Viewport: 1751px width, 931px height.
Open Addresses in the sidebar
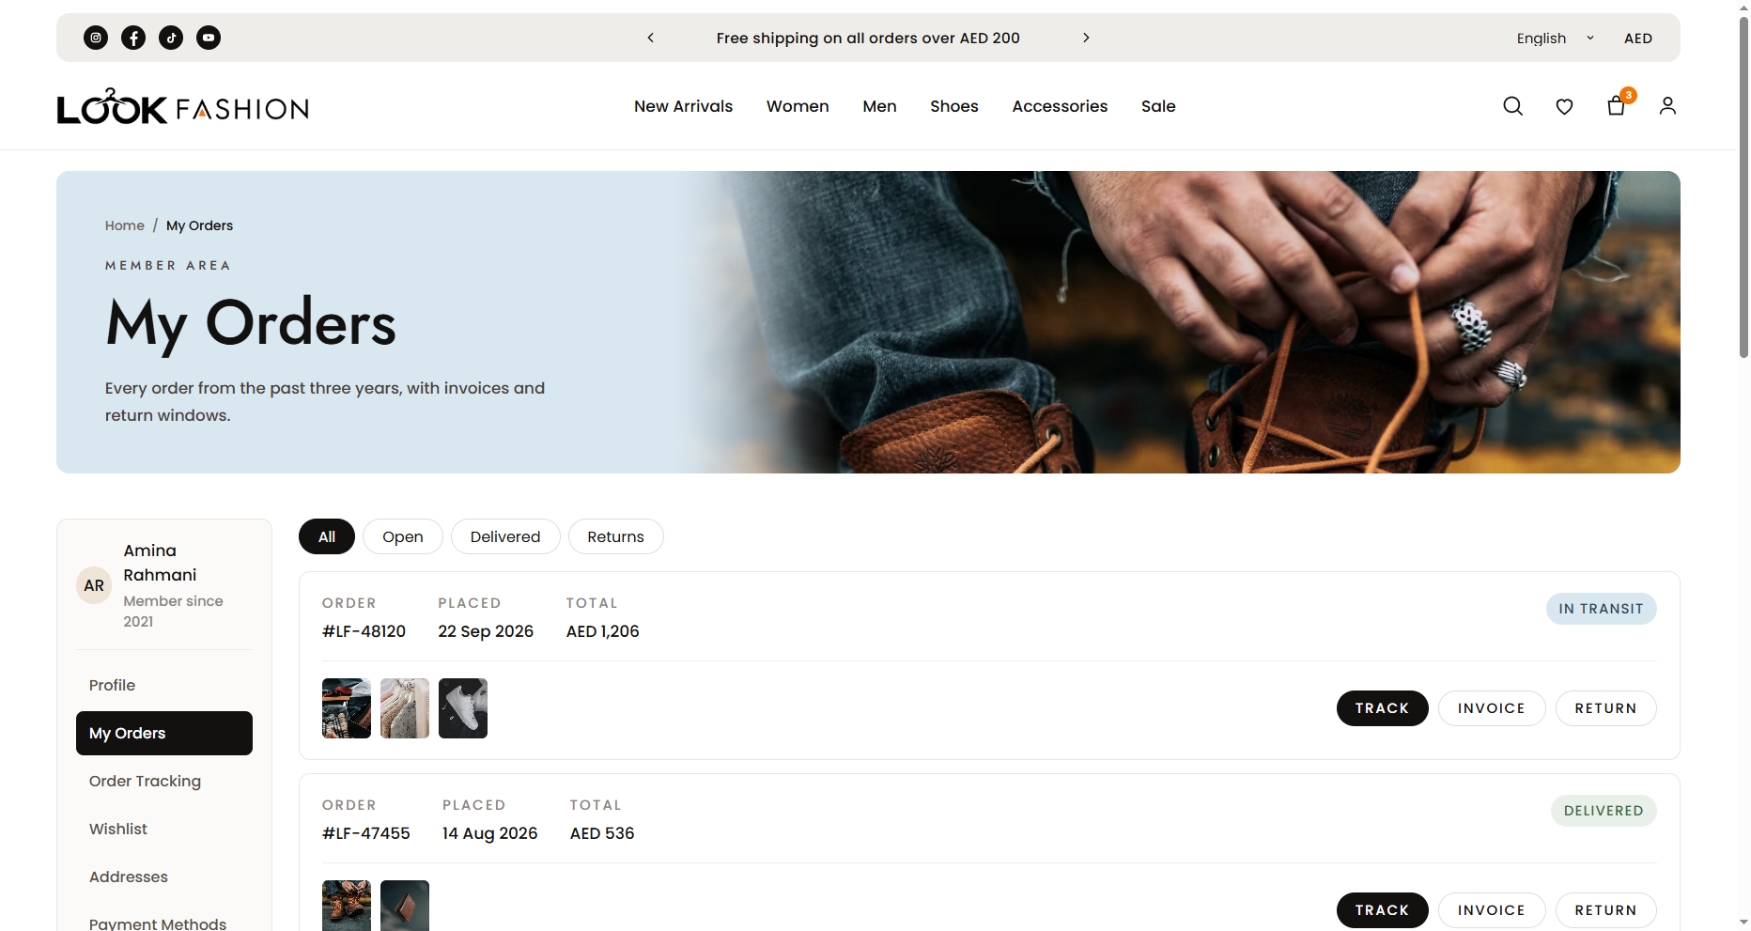(x=164, y=877)
